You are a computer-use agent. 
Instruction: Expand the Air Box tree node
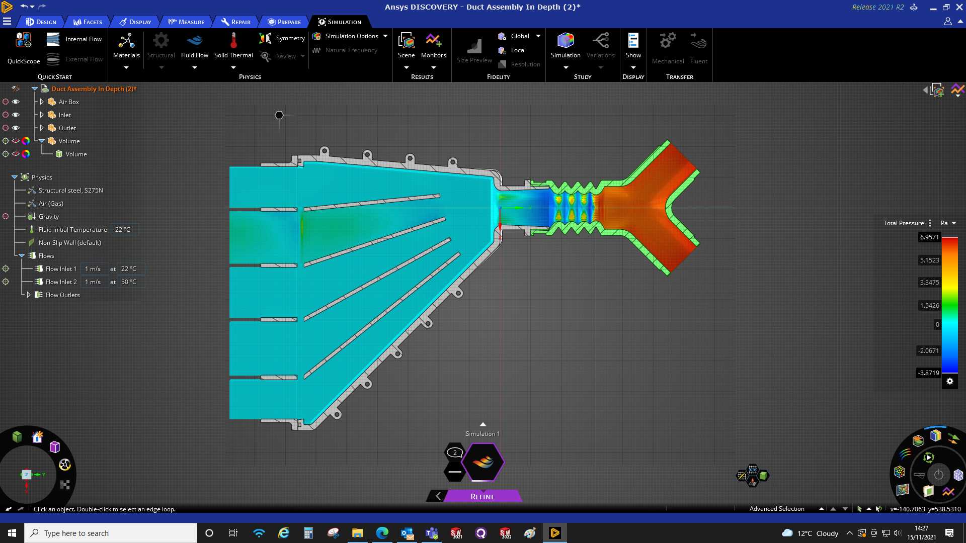42,102
